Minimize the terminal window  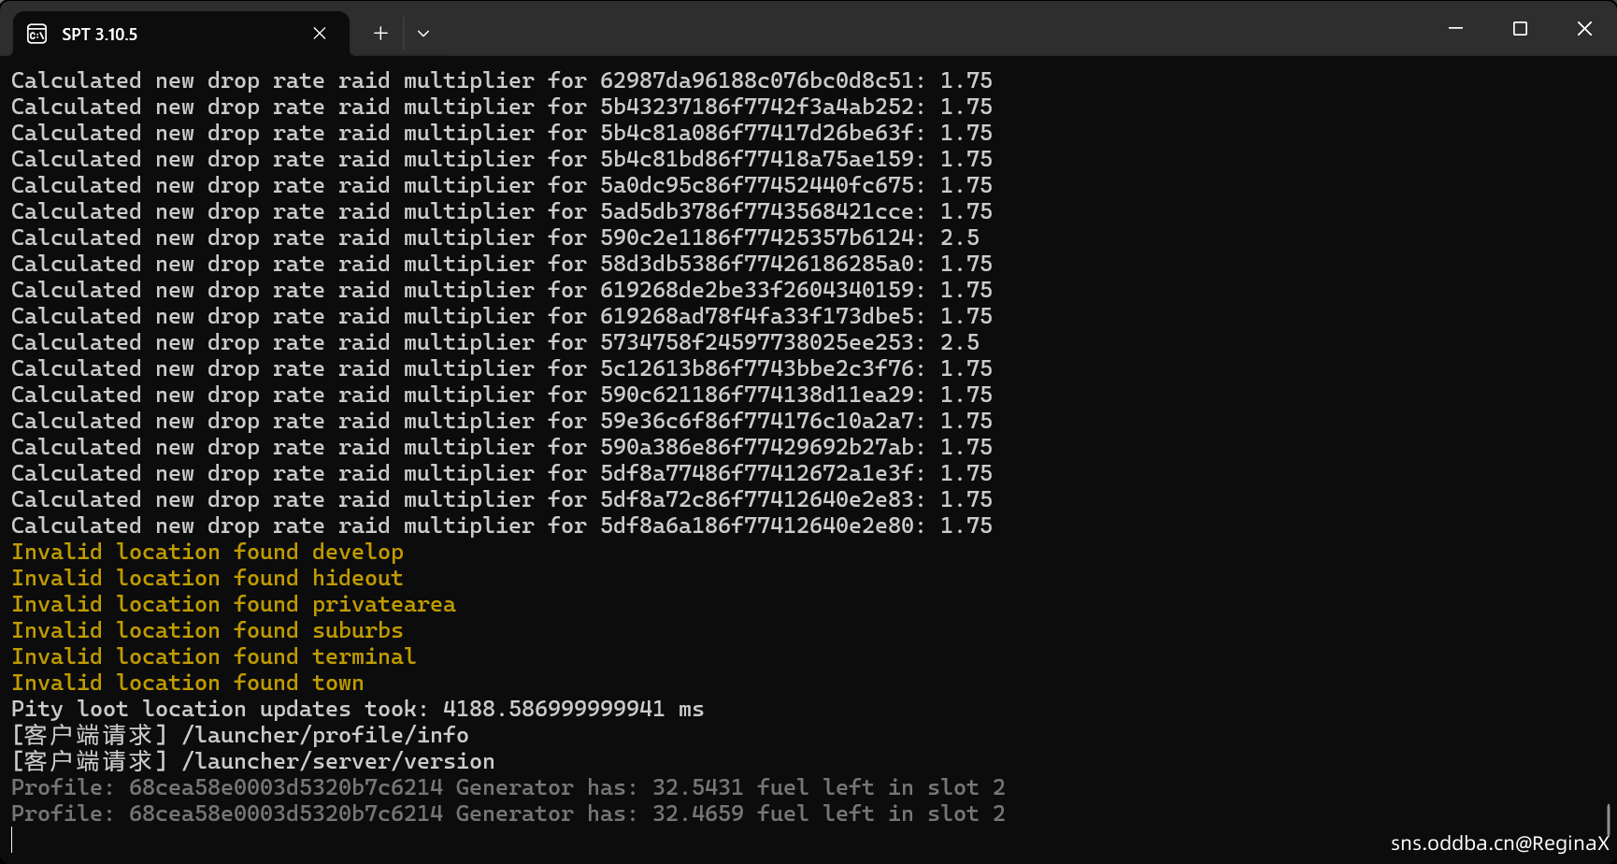click(x=1455, y=29)
